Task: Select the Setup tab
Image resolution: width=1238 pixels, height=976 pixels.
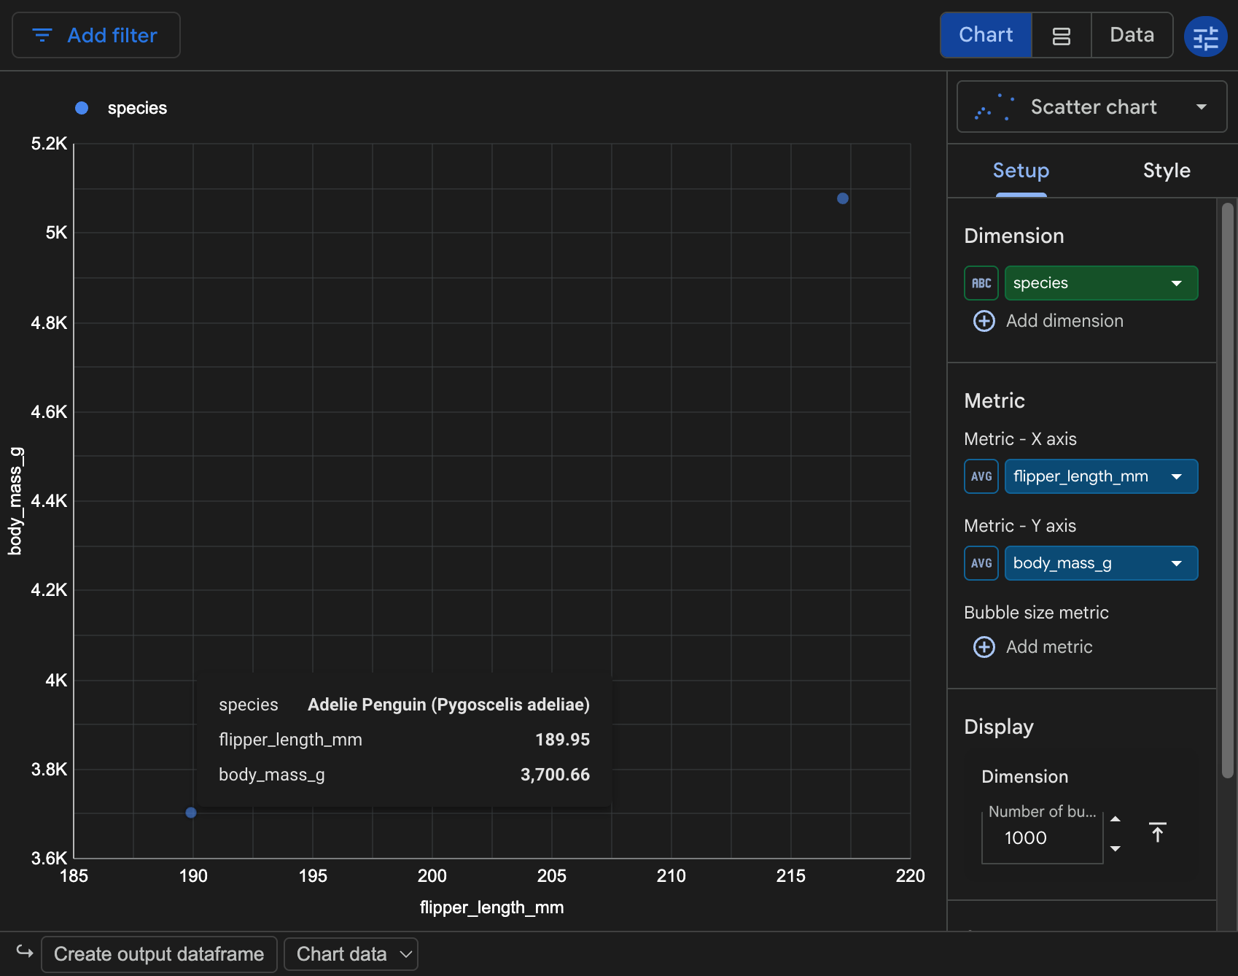Action: pyautogui.click(x=1021, y=171)
